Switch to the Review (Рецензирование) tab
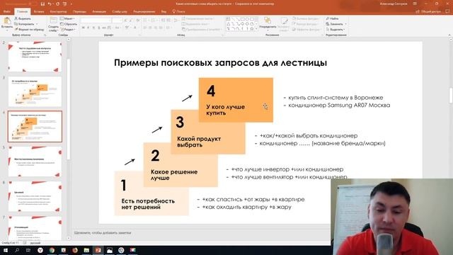Viewport: 453px width, 255px height. 144,11
